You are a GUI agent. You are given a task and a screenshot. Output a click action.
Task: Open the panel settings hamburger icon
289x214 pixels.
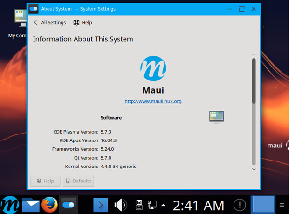(x=282, y=205)
